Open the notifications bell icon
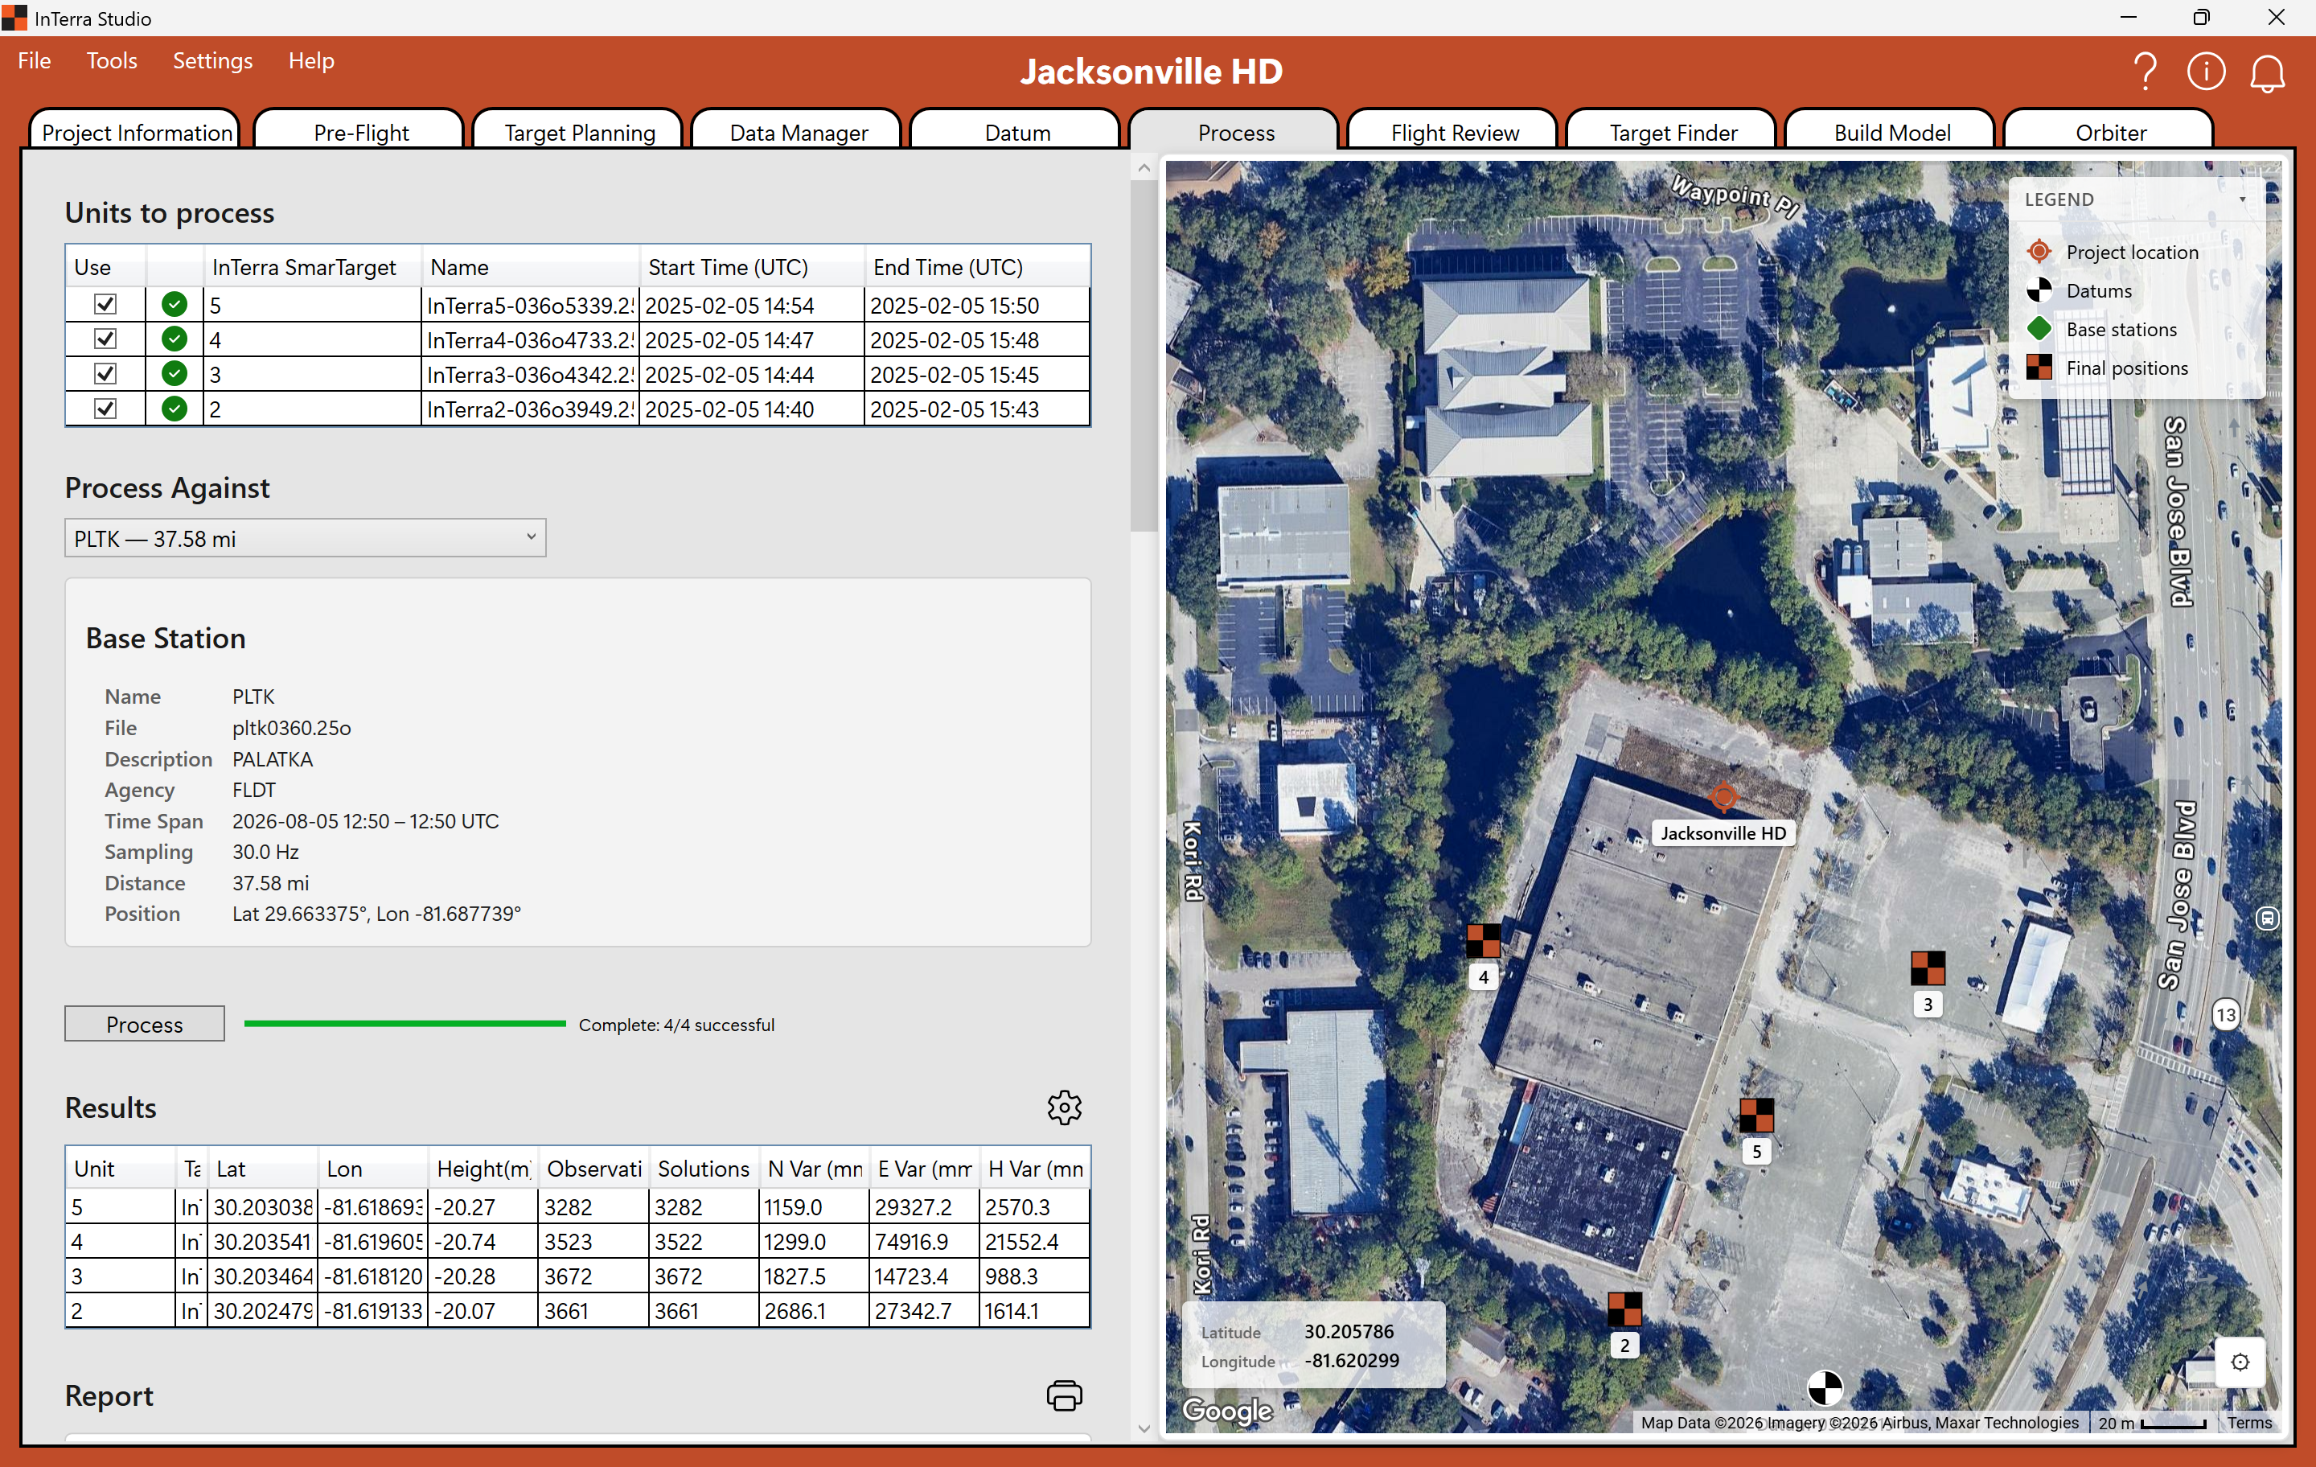This screenshot has width=2316, height=1467. 2267,73
